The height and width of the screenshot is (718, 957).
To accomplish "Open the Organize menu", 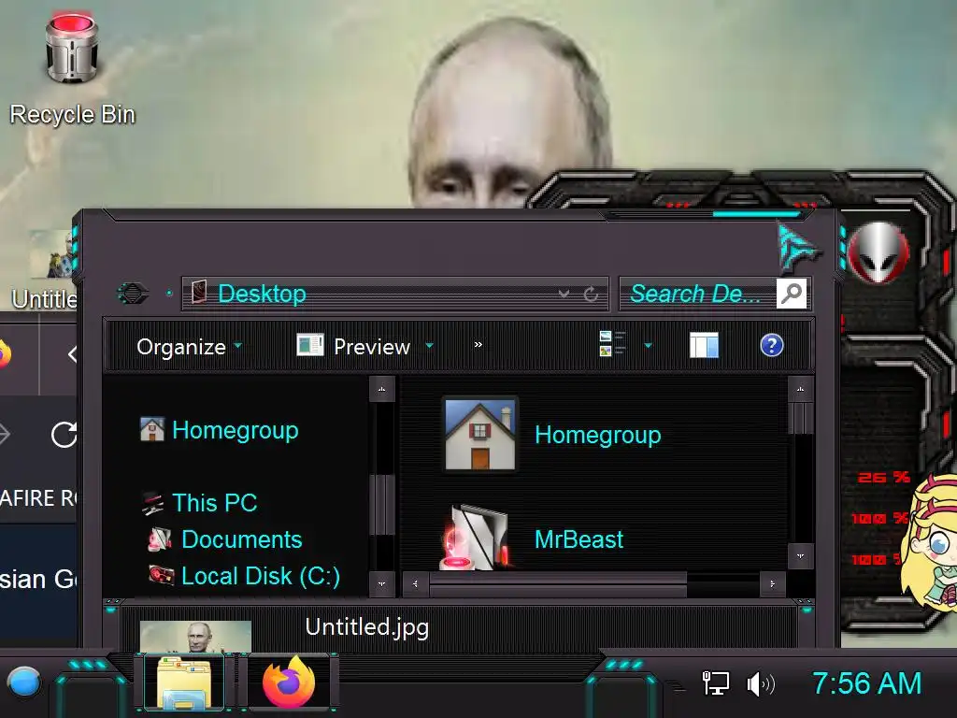I will click(x=189, y=347).
